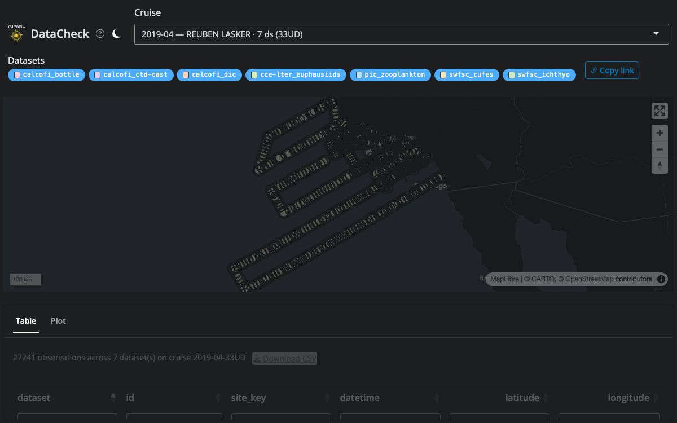The width and height of the screenshot is (677, 423).
Task: Click the DataCheck app title
Action: pos(60,34)
